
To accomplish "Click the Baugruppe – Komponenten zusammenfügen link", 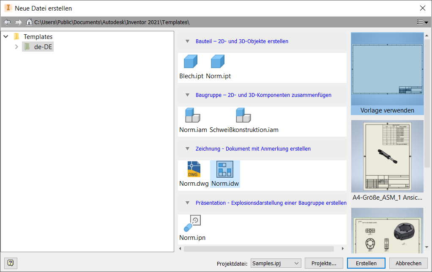I will point(263,95).
